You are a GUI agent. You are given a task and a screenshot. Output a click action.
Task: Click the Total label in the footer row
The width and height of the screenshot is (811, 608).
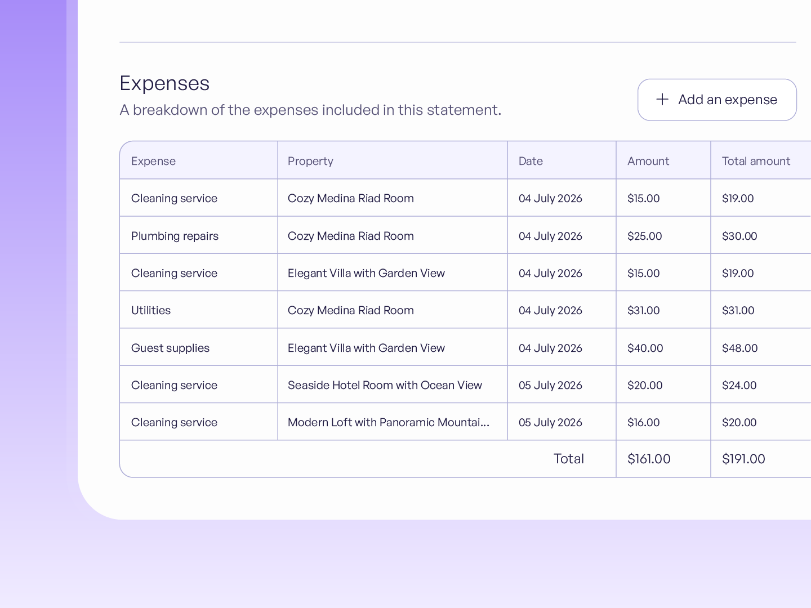coord(569,459)
